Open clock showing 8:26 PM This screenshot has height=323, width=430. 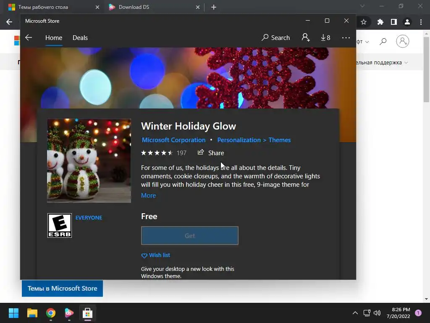(399, 313)
